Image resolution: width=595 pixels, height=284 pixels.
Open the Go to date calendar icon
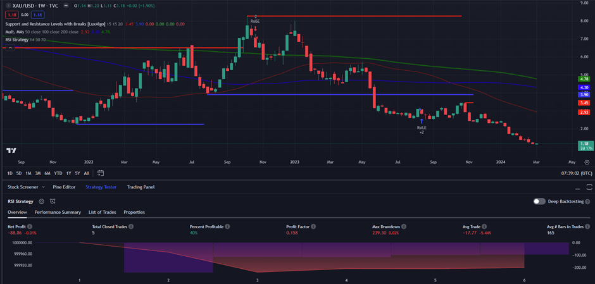[101, 173]
